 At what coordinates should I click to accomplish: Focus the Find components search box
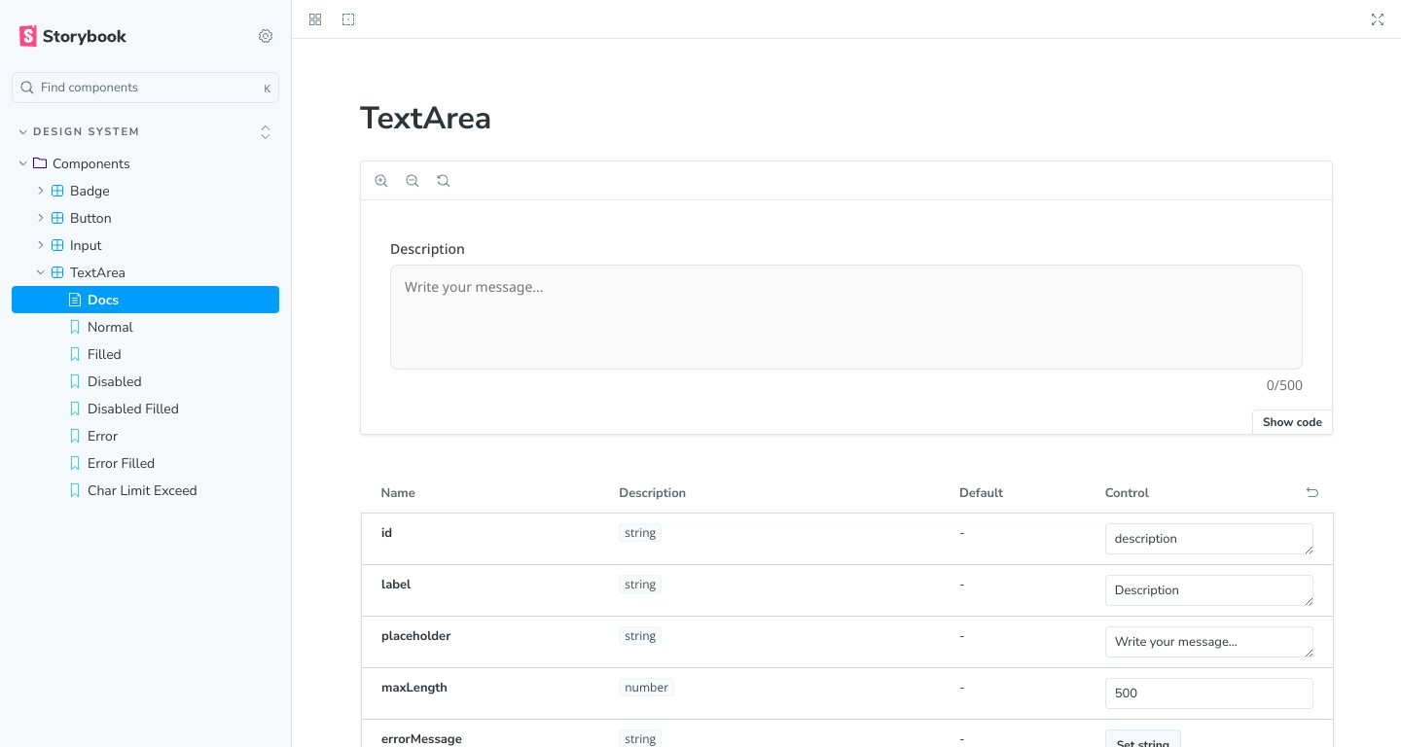pyautogui.click(x=146, y=88)
